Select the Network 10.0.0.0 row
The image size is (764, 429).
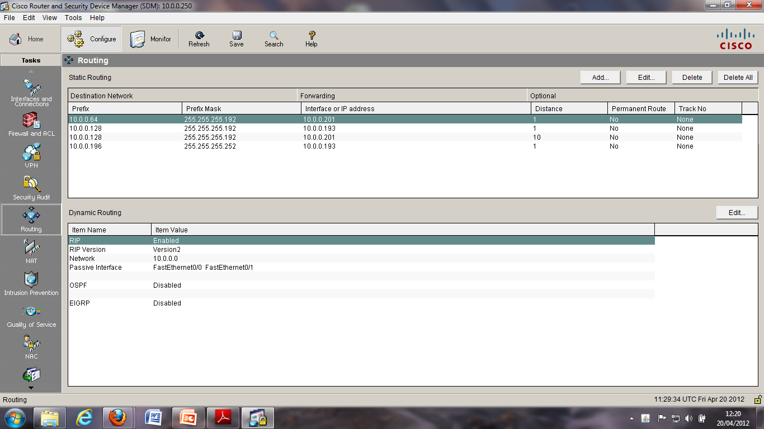361,258
